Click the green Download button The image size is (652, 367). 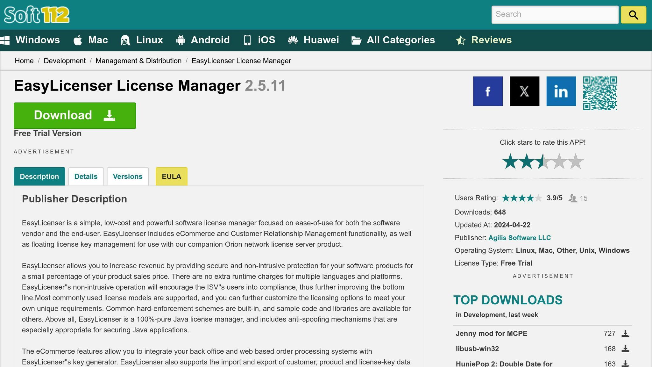point(75,116)
